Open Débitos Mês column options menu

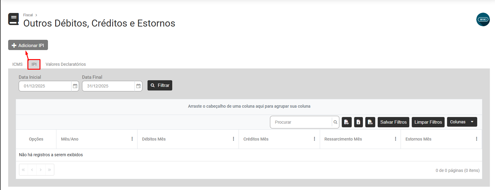tap(233, 139)
